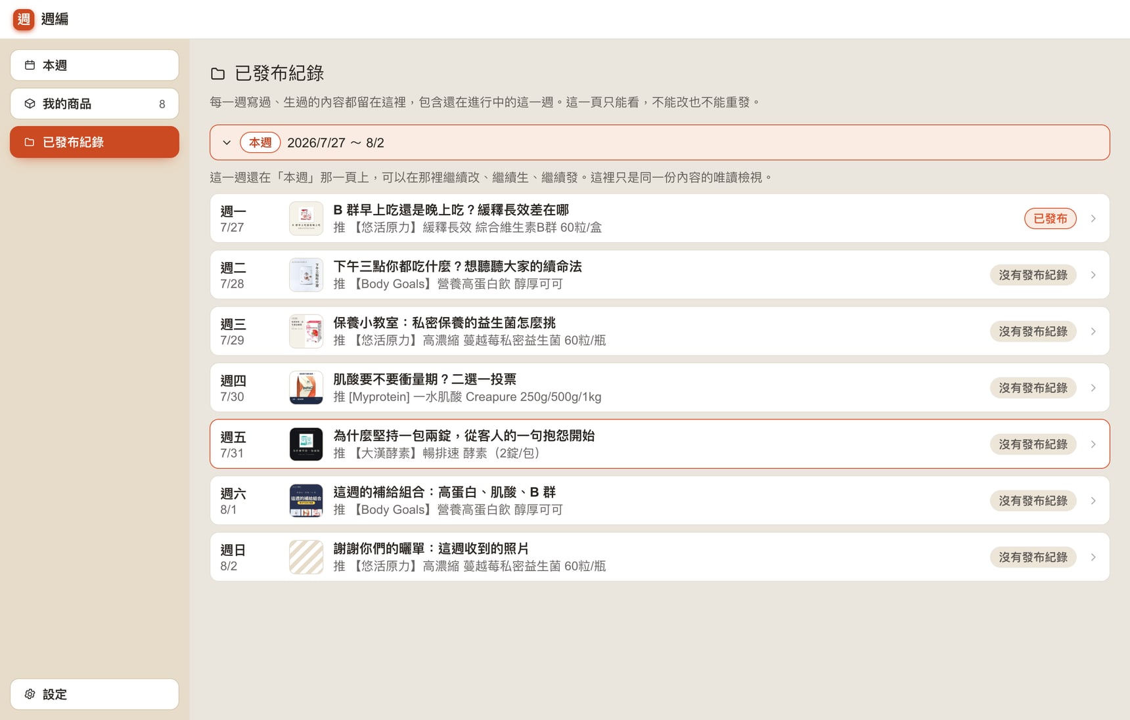
Task: Click the Body Goals product line under 週六
Action: click(448, 510)
